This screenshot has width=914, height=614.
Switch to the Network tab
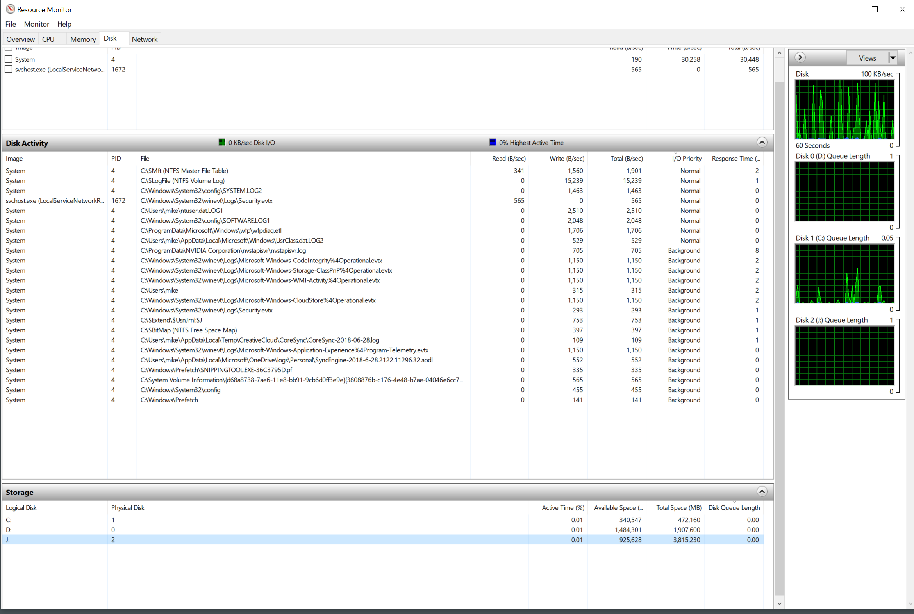coord(145,39)
